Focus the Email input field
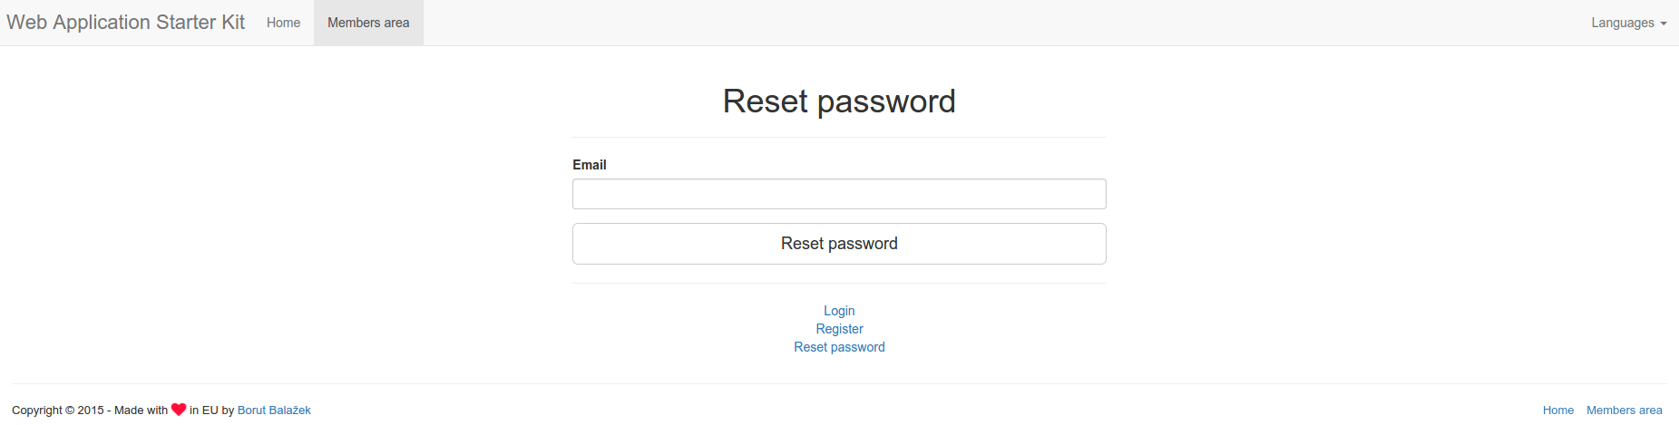This screenshot has height=425, width=1679. point(839,194)
